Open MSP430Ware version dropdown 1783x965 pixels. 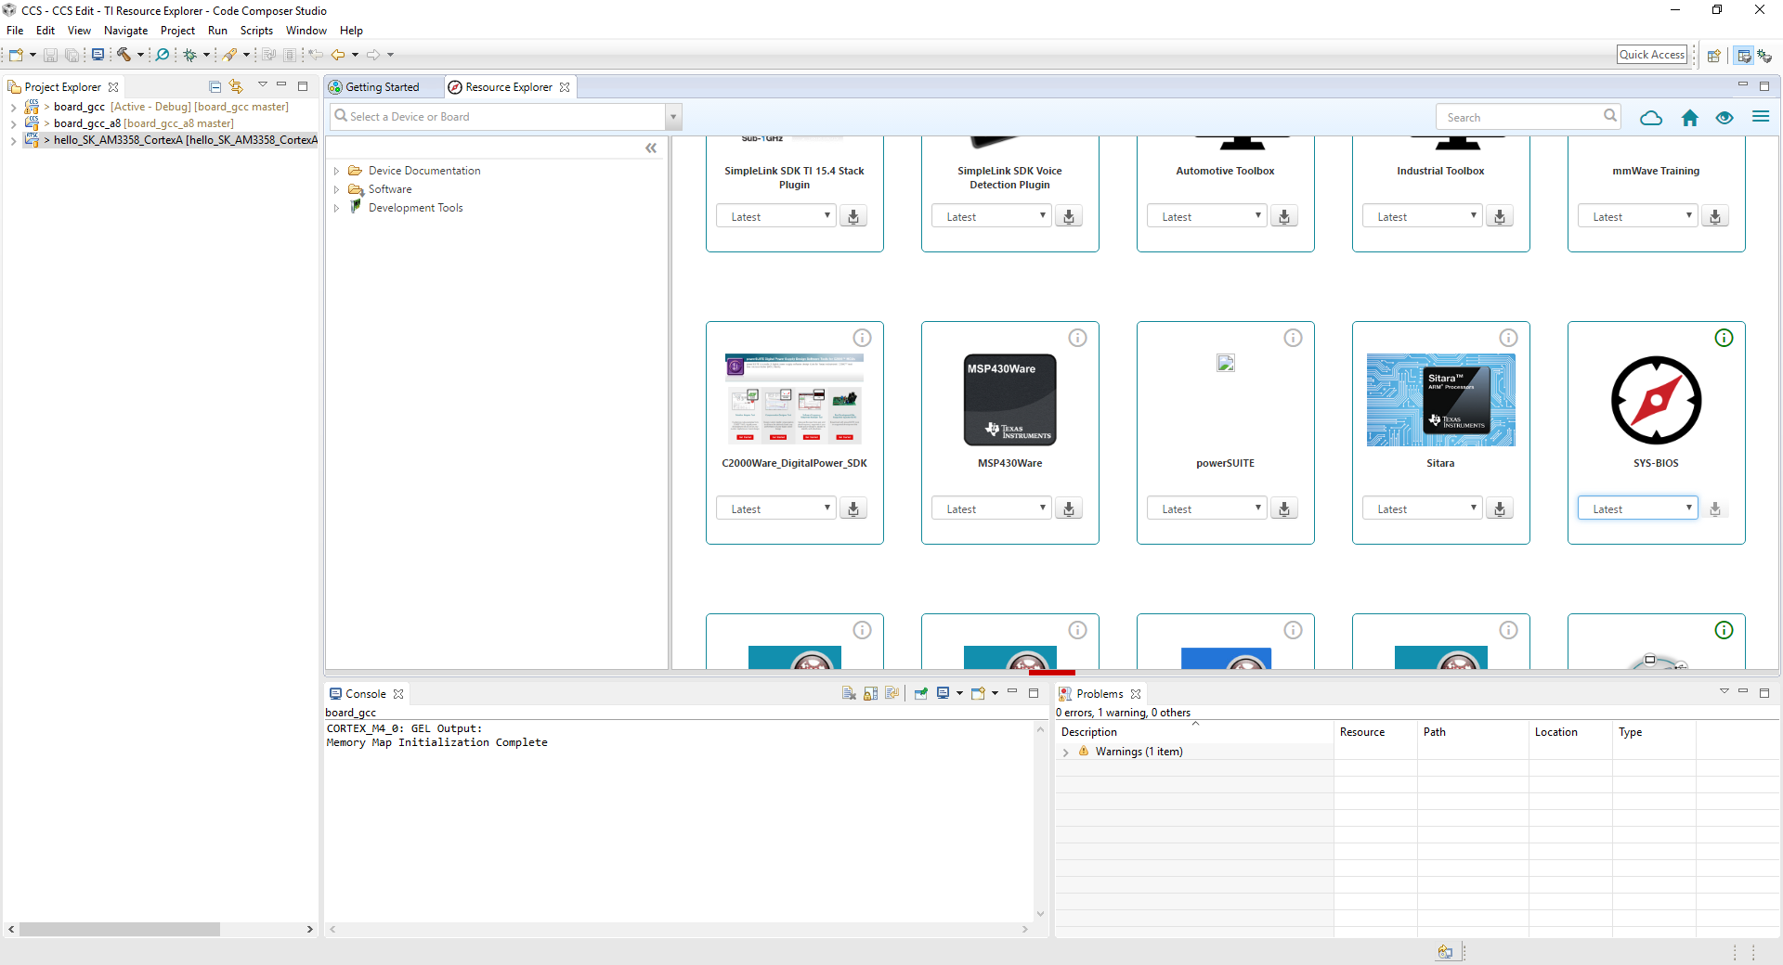coord(992,508)
